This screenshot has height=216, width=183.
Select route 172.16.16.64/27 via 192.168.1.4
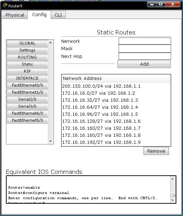[x=116, y=107]
